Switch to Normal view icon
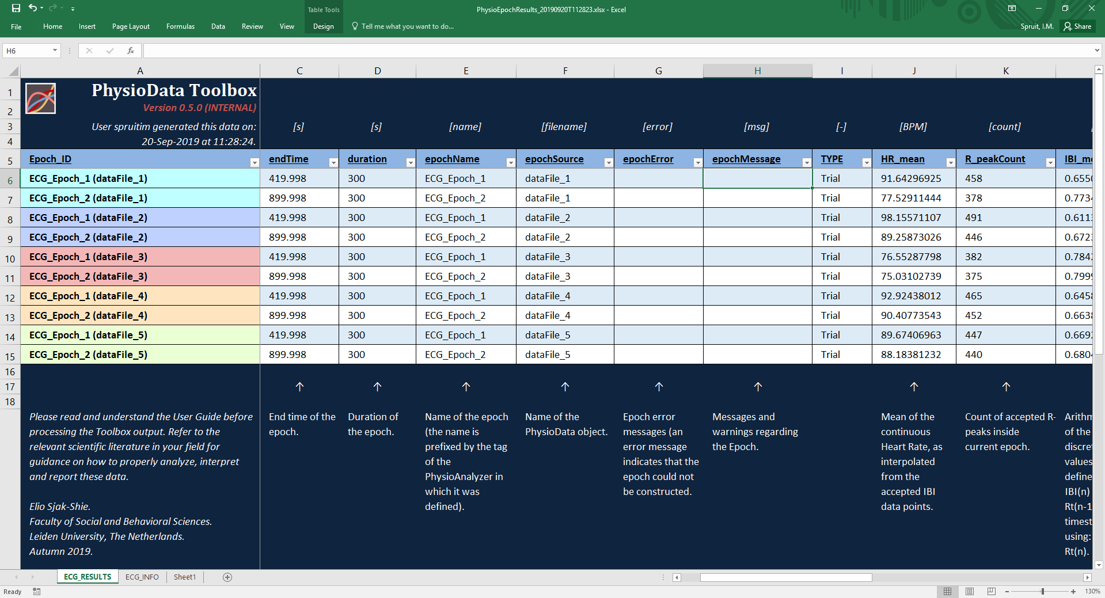Image resolution: width=1105 pixels, height=598 pixels. point(947,591)
